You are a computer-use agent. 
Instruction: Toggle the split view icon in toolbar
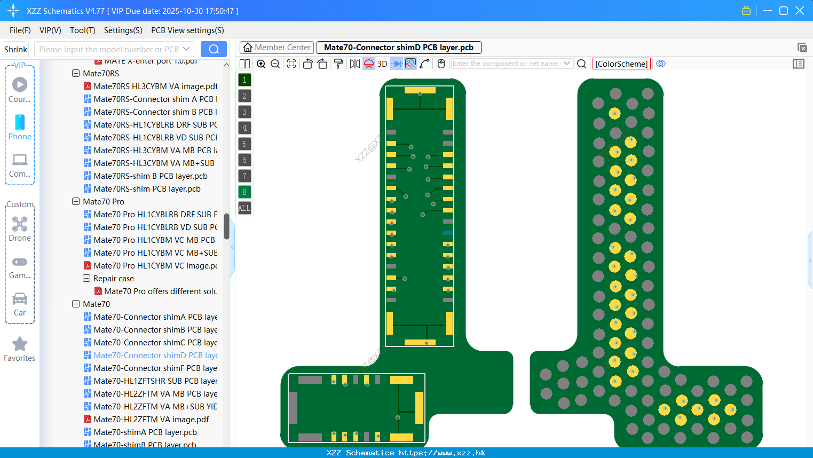click(x=244, y=64)
